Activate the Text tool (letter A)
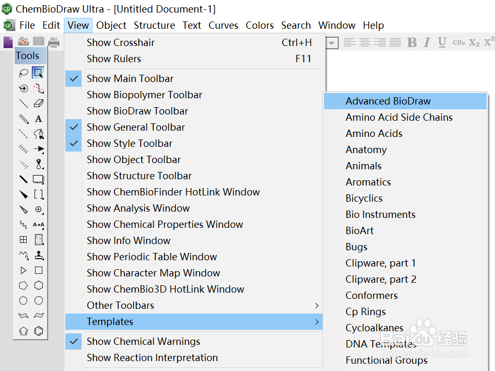Screen dimensions: 495x371 [x=39, y=119]
